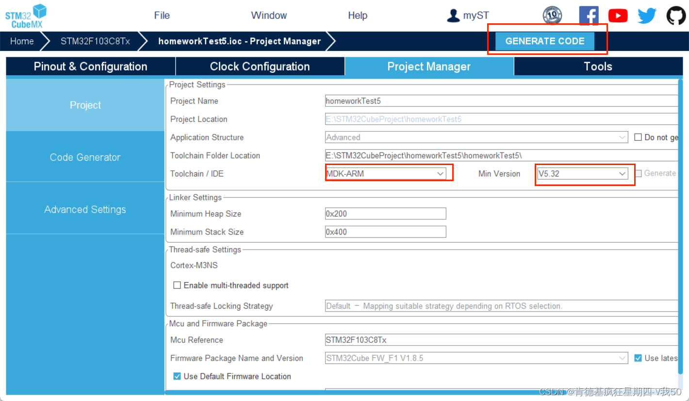The image size is (689, 401).
Task: Open the Advanced Settings side section
Action: click(x=85, y=209)
